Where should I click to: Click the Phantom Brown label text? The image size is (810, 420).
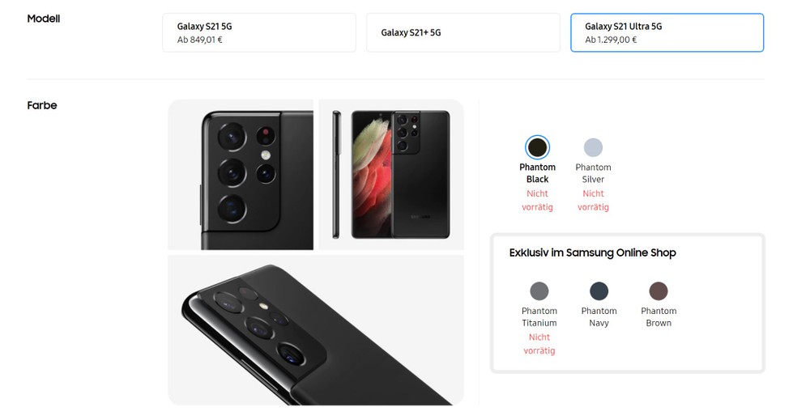[659, 316]
